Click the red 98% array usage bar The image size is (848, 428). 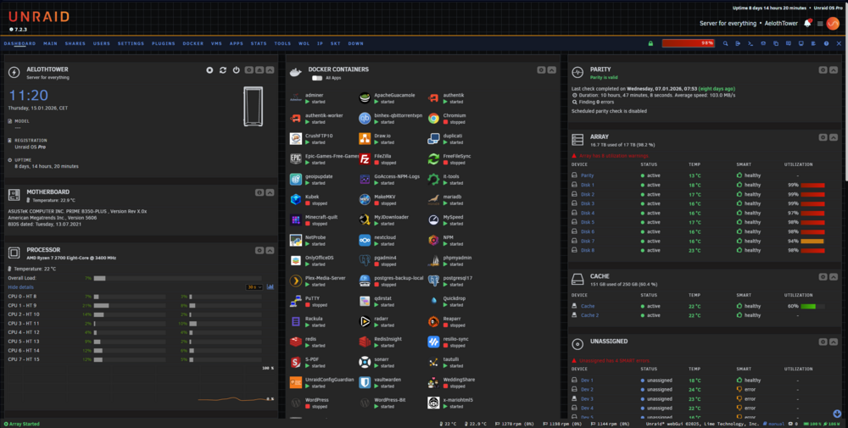coord(688,43)
